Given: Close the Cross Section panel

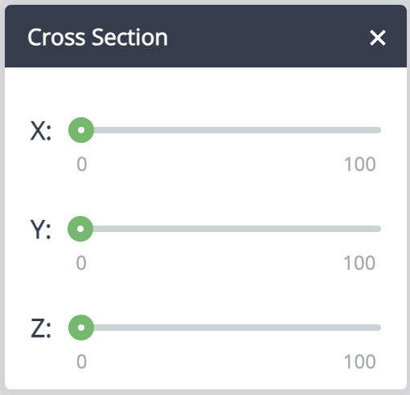Looking at the screenshot, I should (x=378, y=38).
